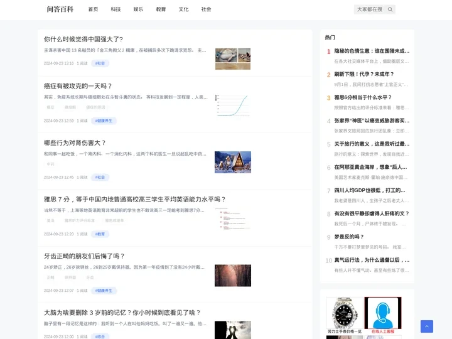Image resolution: width=452 pixels, height=339 pixels.
Task: Open hot item 在阿那亚黄金海岸
Action: [x=371, y=167]
